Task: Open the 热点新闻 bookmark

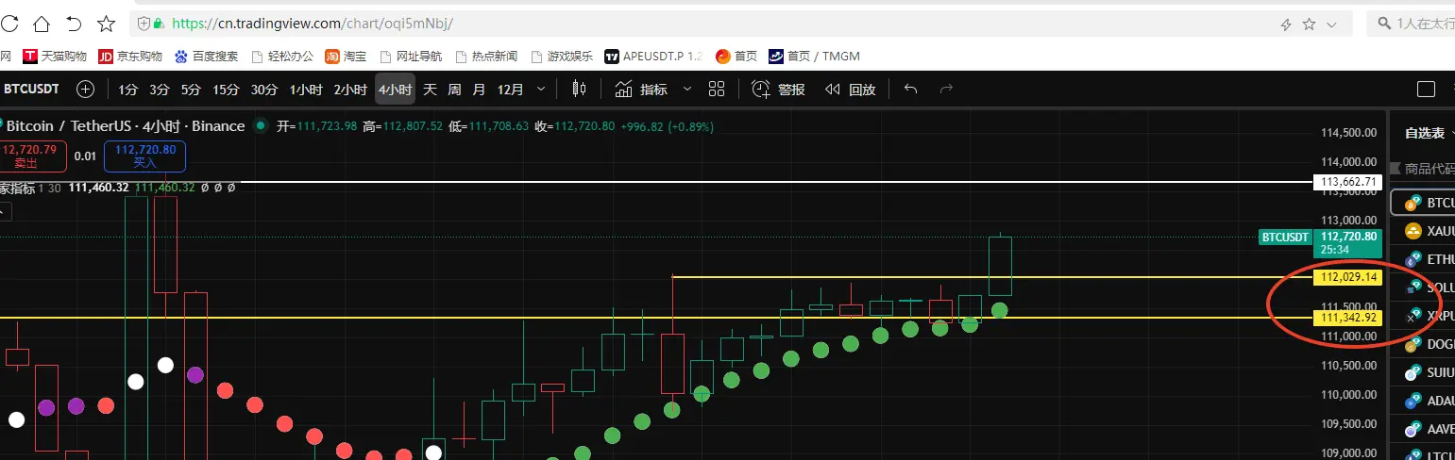Action: [485, 57]
